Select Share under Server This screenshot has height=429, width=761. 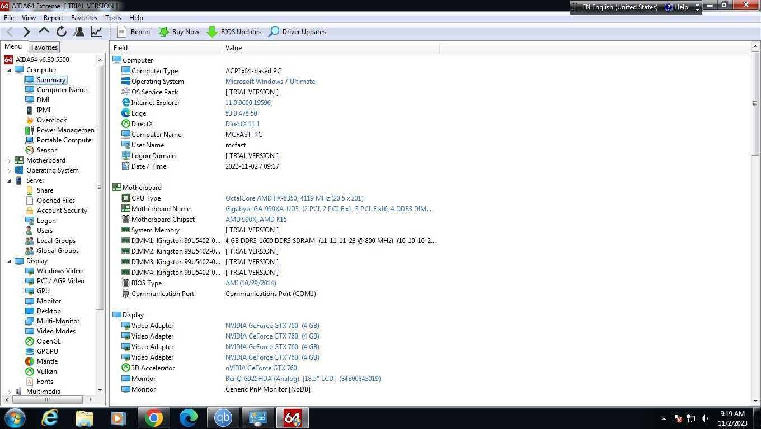point(45,190)
